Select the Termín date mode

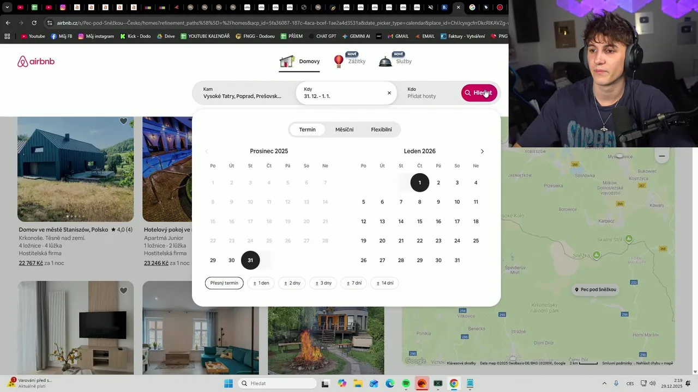click(x=307, y=130)
